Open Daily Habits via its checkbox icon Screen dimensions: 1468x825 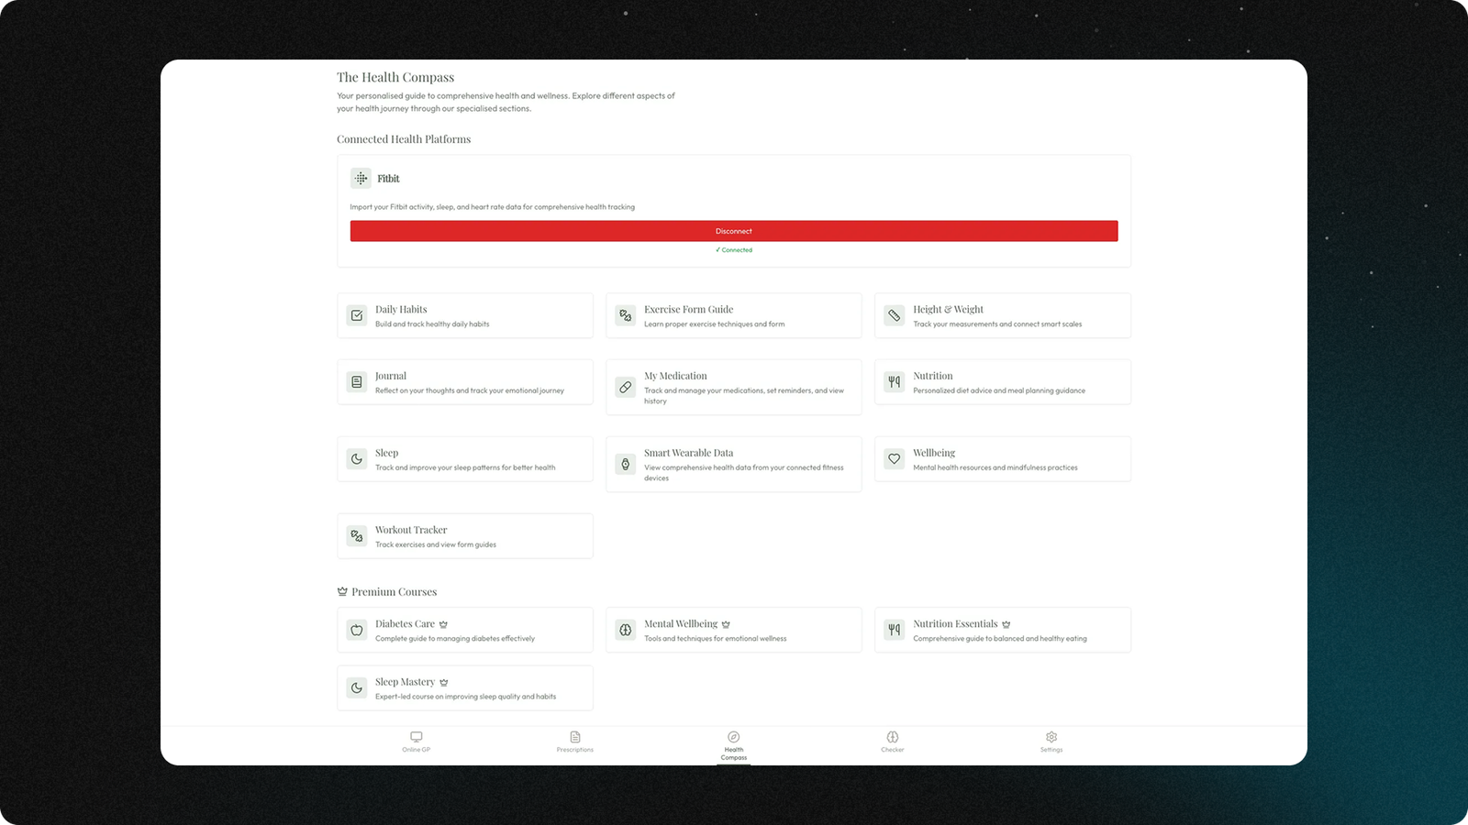click(x=357, y=315)
